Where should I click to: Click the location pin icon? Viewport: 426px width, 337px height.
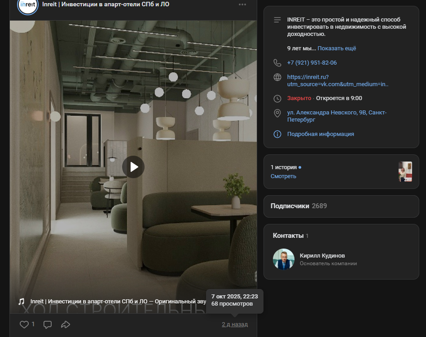click(x=277, y=113)
